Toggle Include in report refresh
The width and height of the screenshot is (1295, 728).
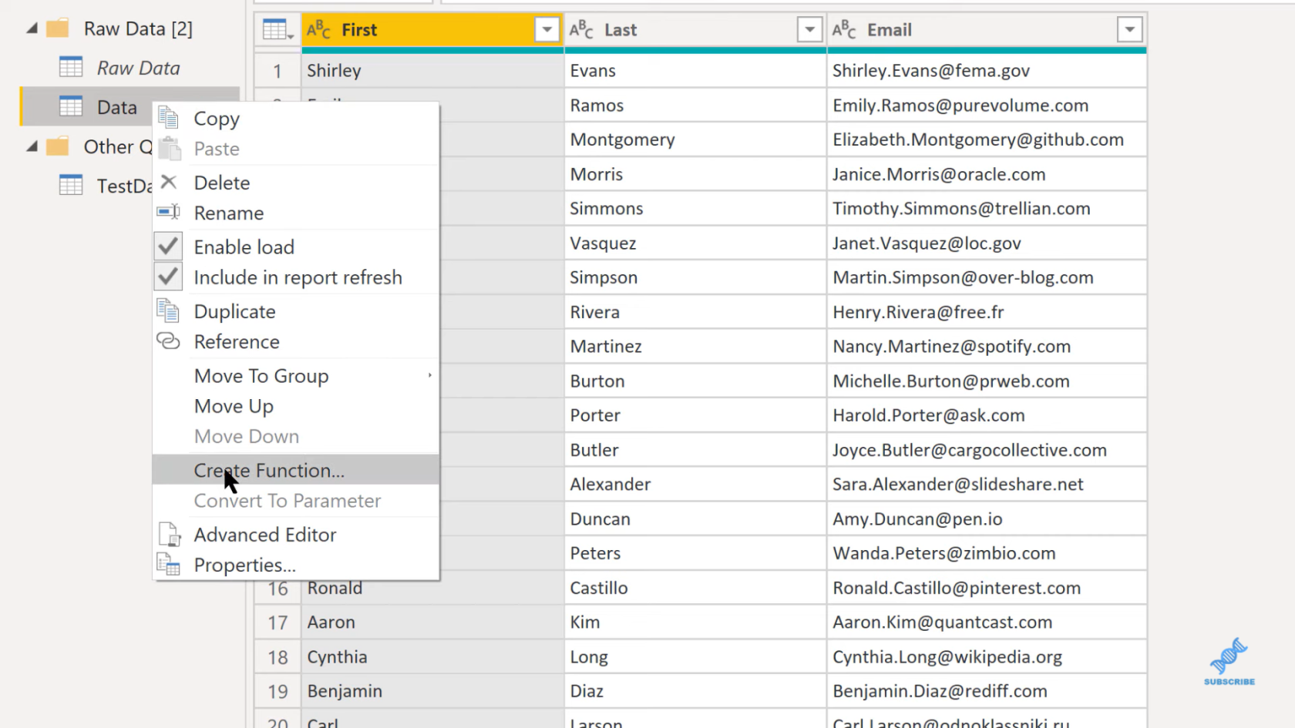[x=168, y=276]
